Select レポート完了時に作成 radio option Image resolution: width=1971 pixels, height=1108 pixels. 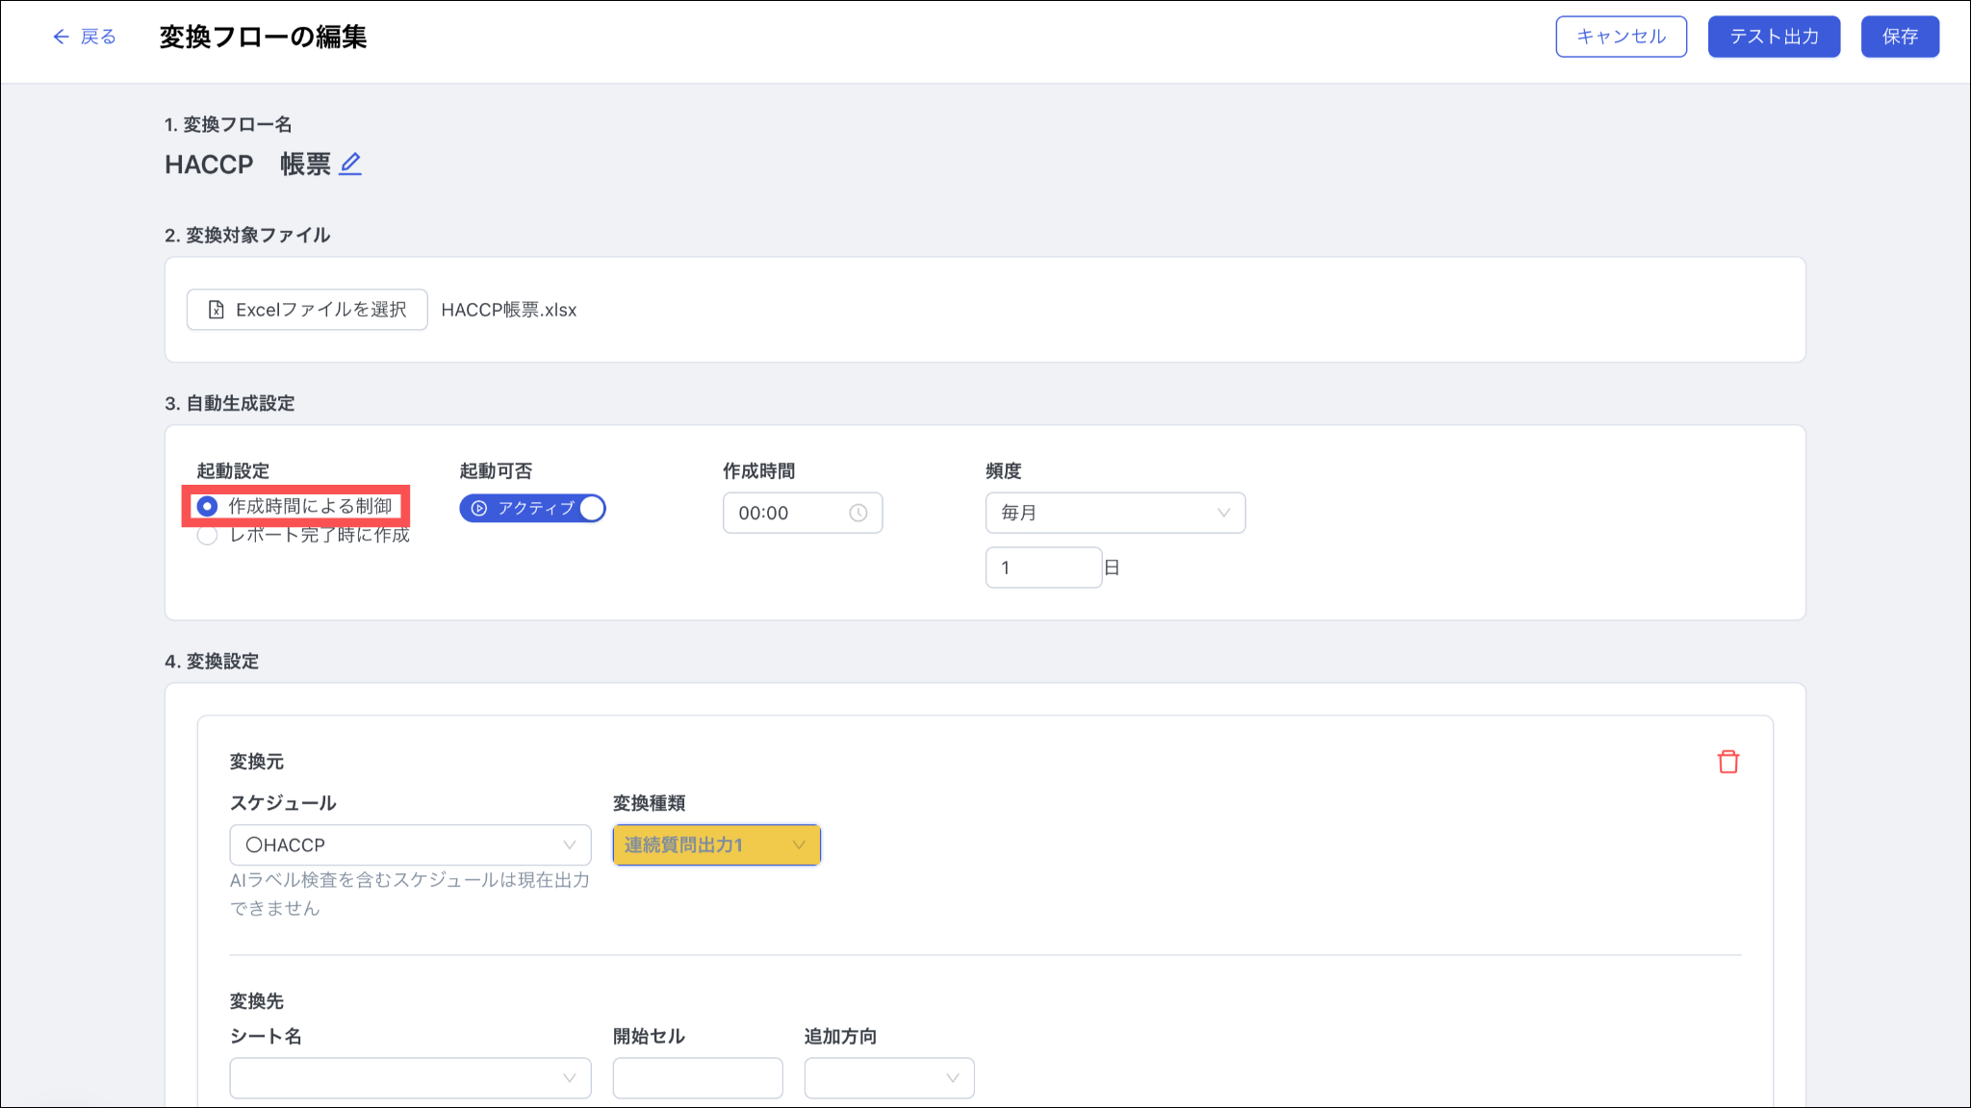207,536
